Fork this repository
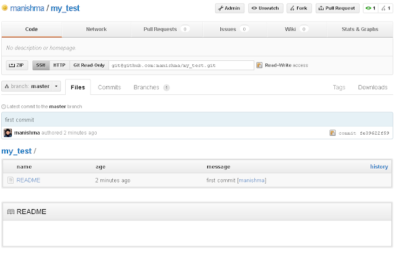The image size is (397, 255). (299, 9)
